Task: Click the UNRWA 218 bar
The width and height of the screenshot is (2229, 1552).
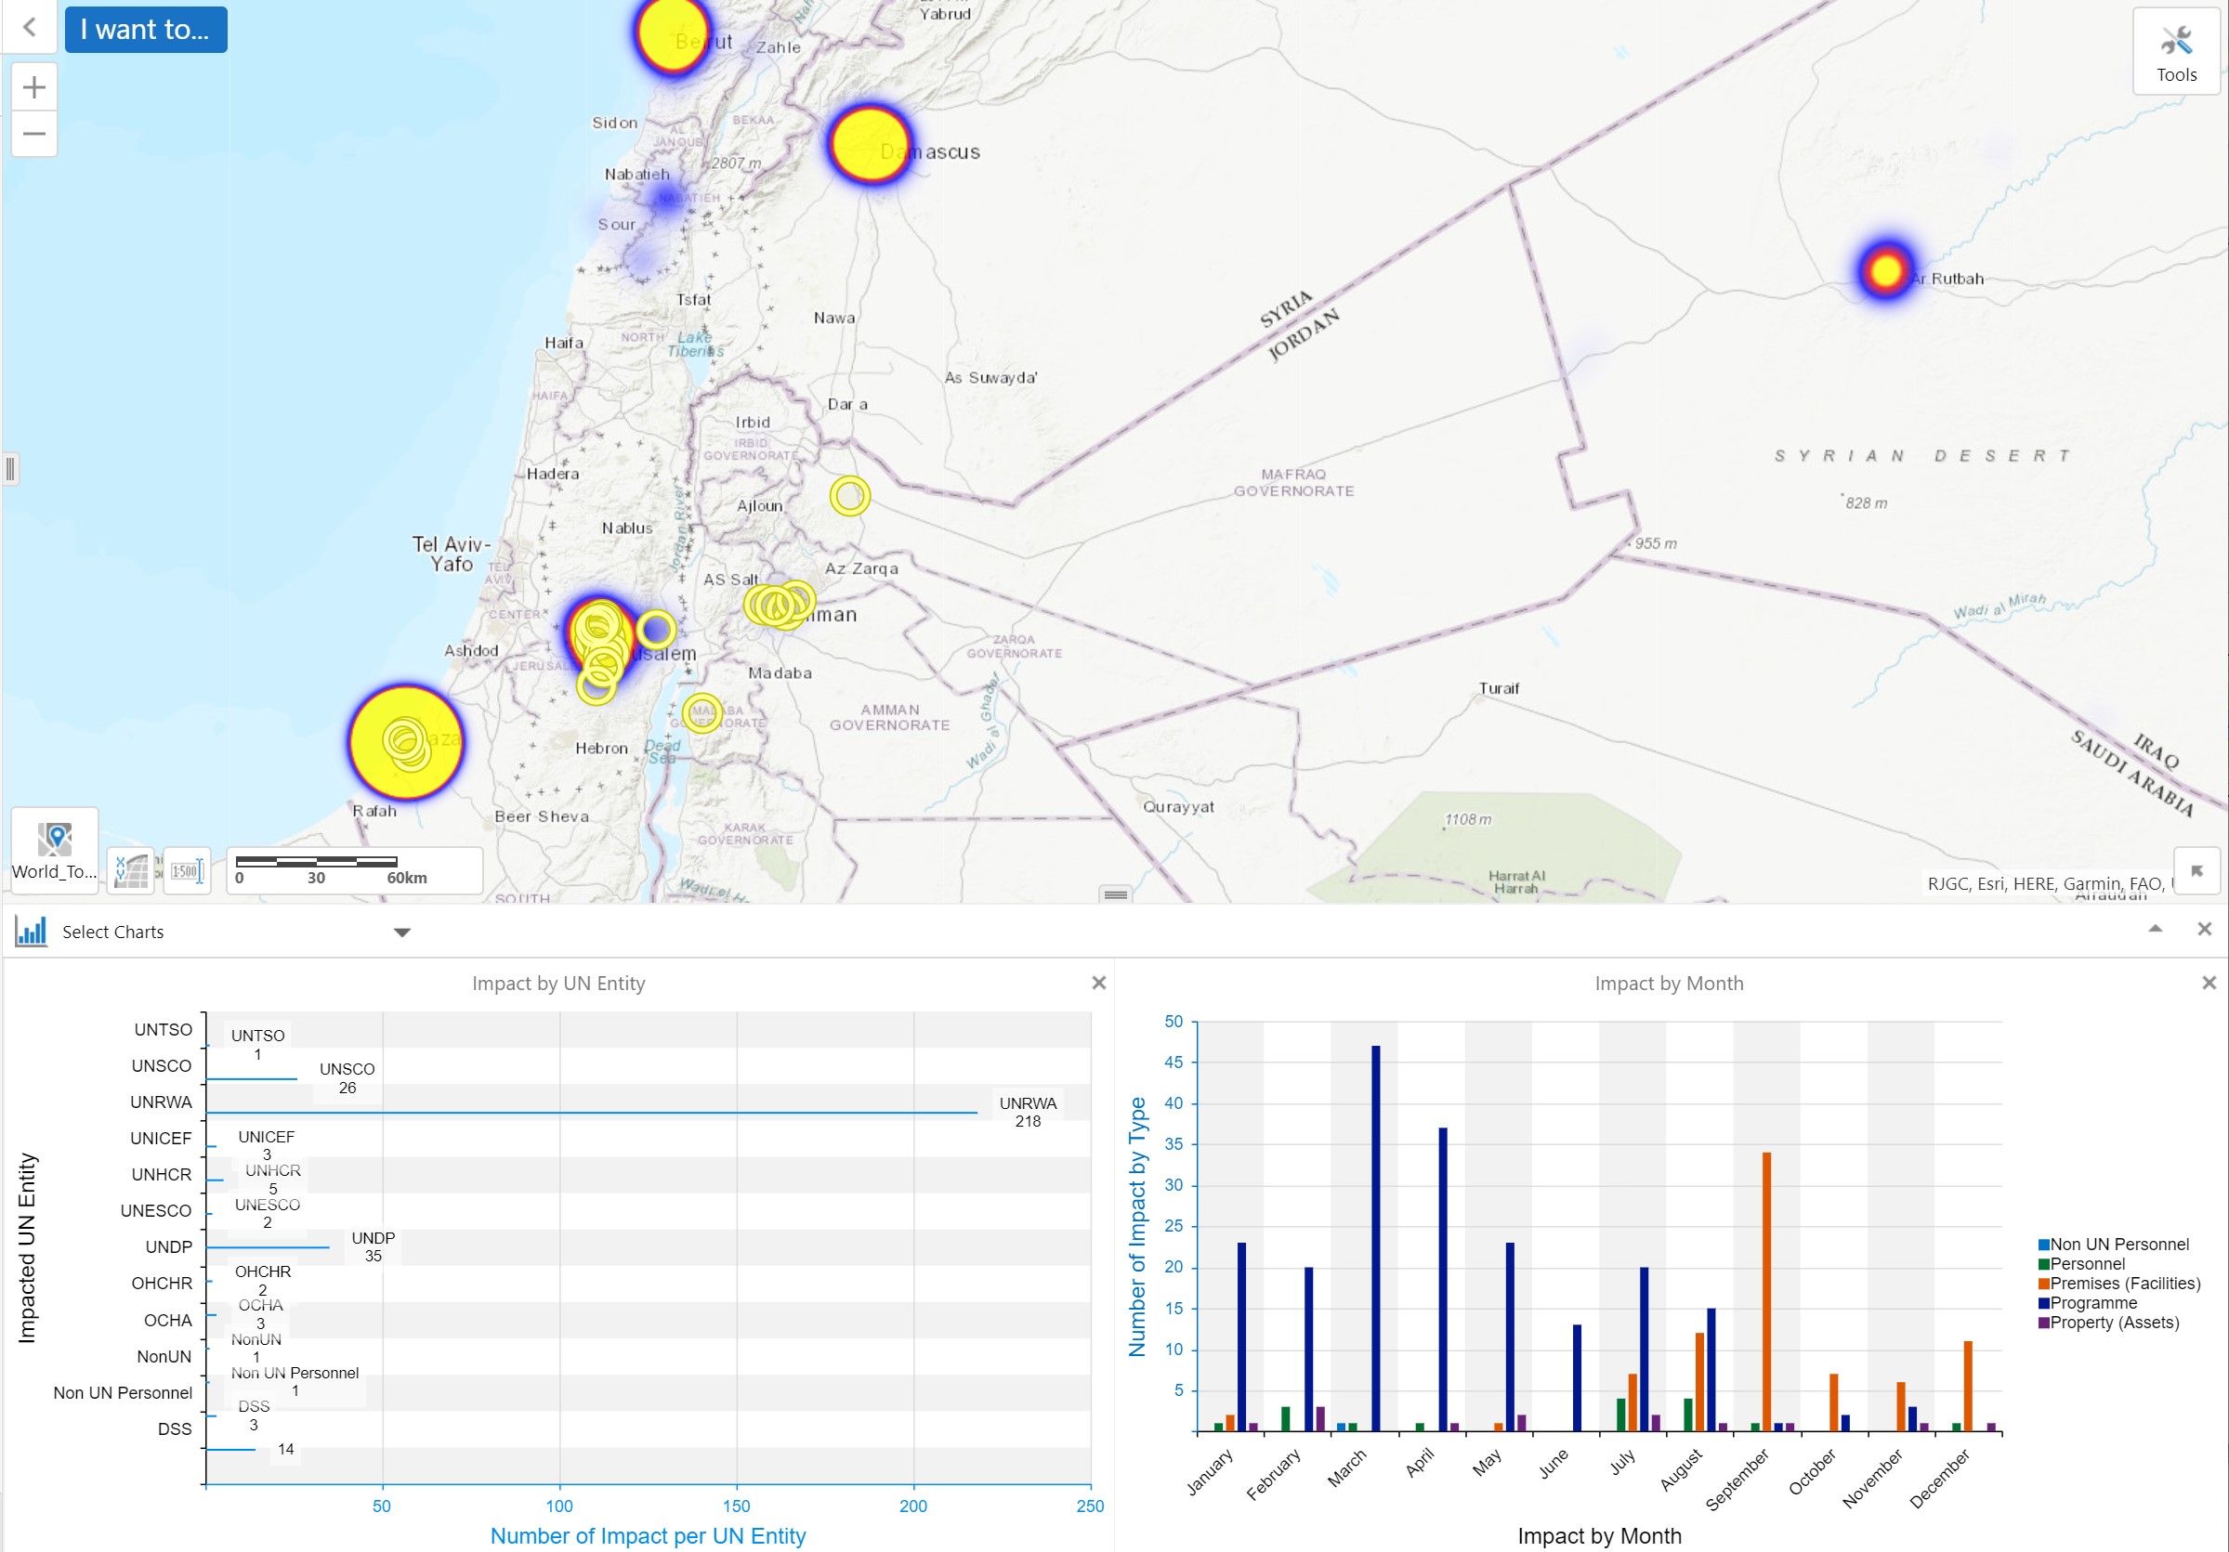Action: pyautogui.click(x=590, y=1113)
